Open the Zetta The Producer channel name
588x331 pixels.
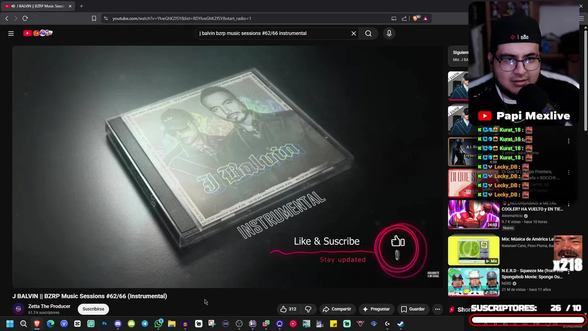click(49, 306)
